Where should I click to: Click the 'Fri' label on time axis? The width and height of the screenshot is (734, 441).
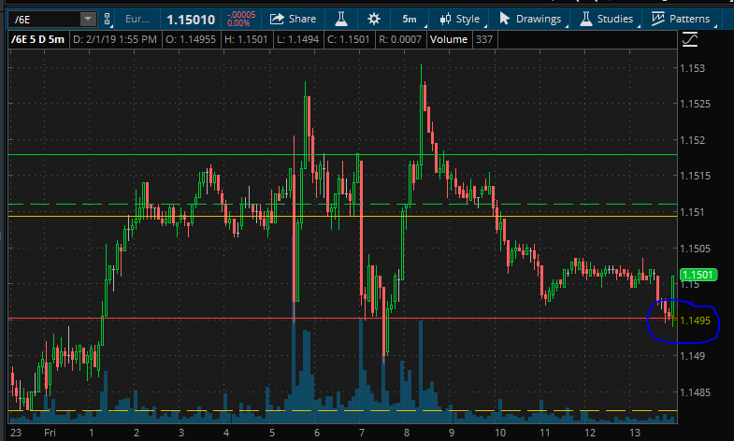click(x=50, y=433)
